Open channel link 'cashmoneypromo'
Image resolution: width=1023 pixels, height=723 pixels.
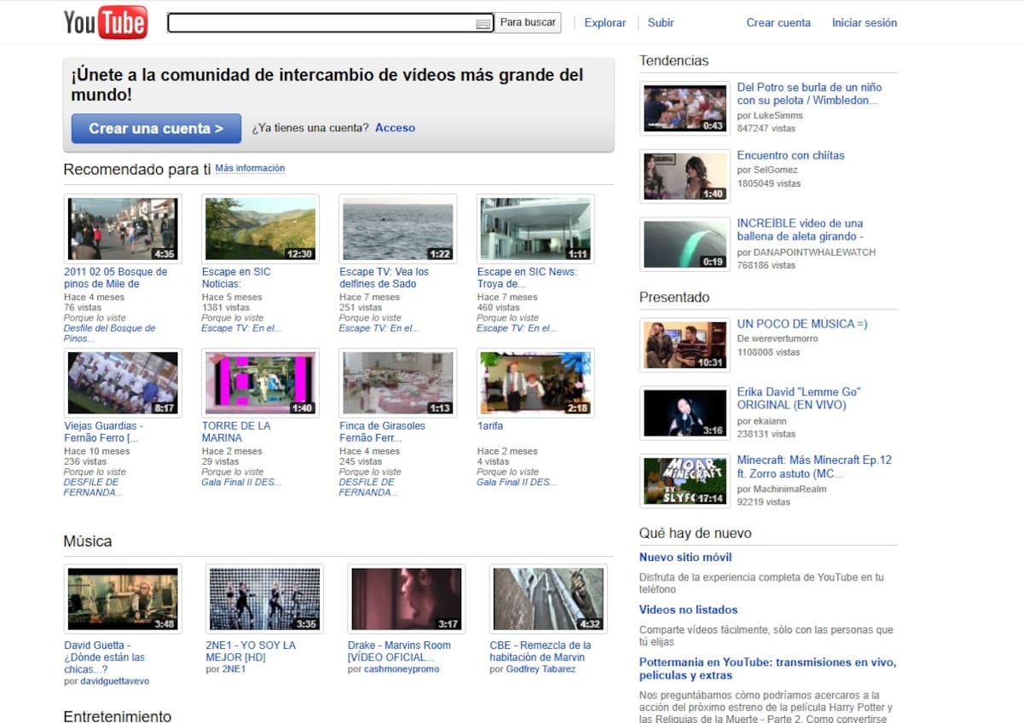click(x=400, y=669)
